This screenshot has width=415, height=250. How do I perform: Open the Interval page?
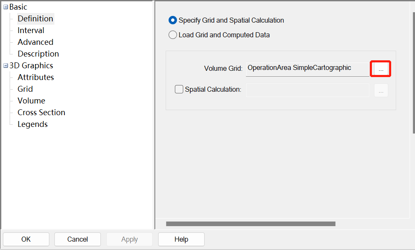pyautogui.click(x=31, y=31)
